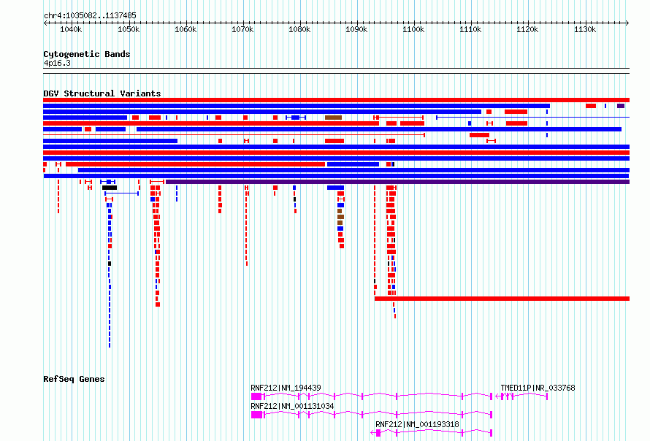650x441 pixels.
Task: Click the right arrowhead of the coordinate ruler
Action: 627,23
